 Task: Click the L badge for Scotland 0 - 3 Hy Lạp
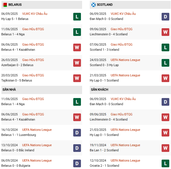[166, 63]
